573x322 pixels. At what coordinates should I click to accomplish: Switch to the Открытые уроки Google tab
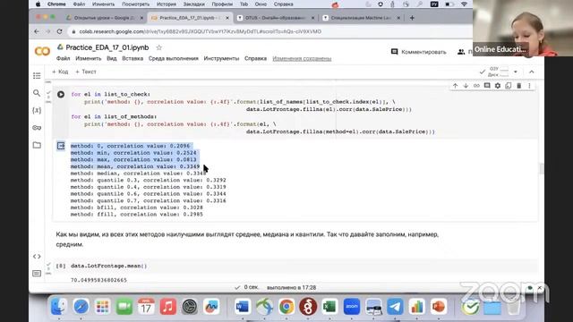click(104, 18)
